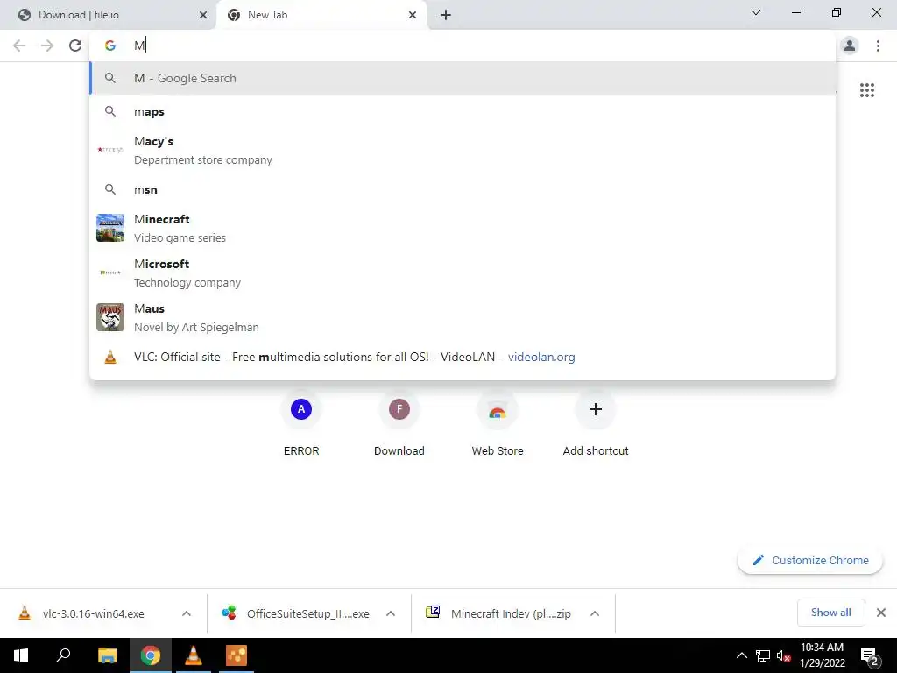This screenshot has width=897, height=673.
Task: Click Show all downloads
Action: coord(830,613)
